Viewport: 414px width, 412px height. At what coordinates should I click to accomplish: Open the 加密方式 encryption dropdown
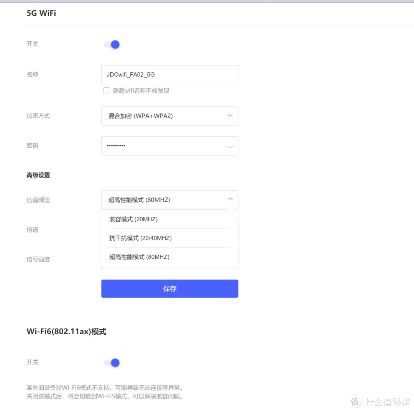[170, 116]
